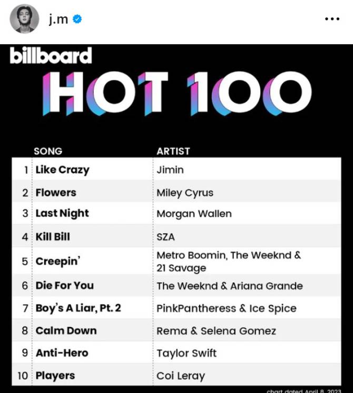Open the three-dot more options menu
This screenshot has height=393, width=353.
click(332, 19)
